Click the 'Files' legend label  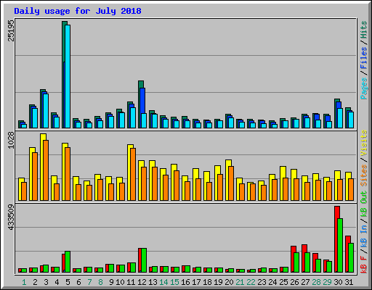click(x=364, y=58)
